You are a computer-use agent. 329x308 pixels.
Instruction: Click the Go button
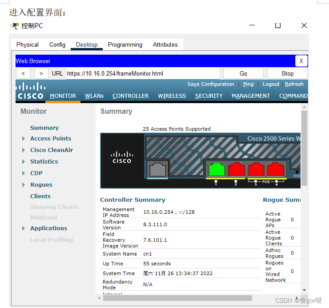pos(243,74)
